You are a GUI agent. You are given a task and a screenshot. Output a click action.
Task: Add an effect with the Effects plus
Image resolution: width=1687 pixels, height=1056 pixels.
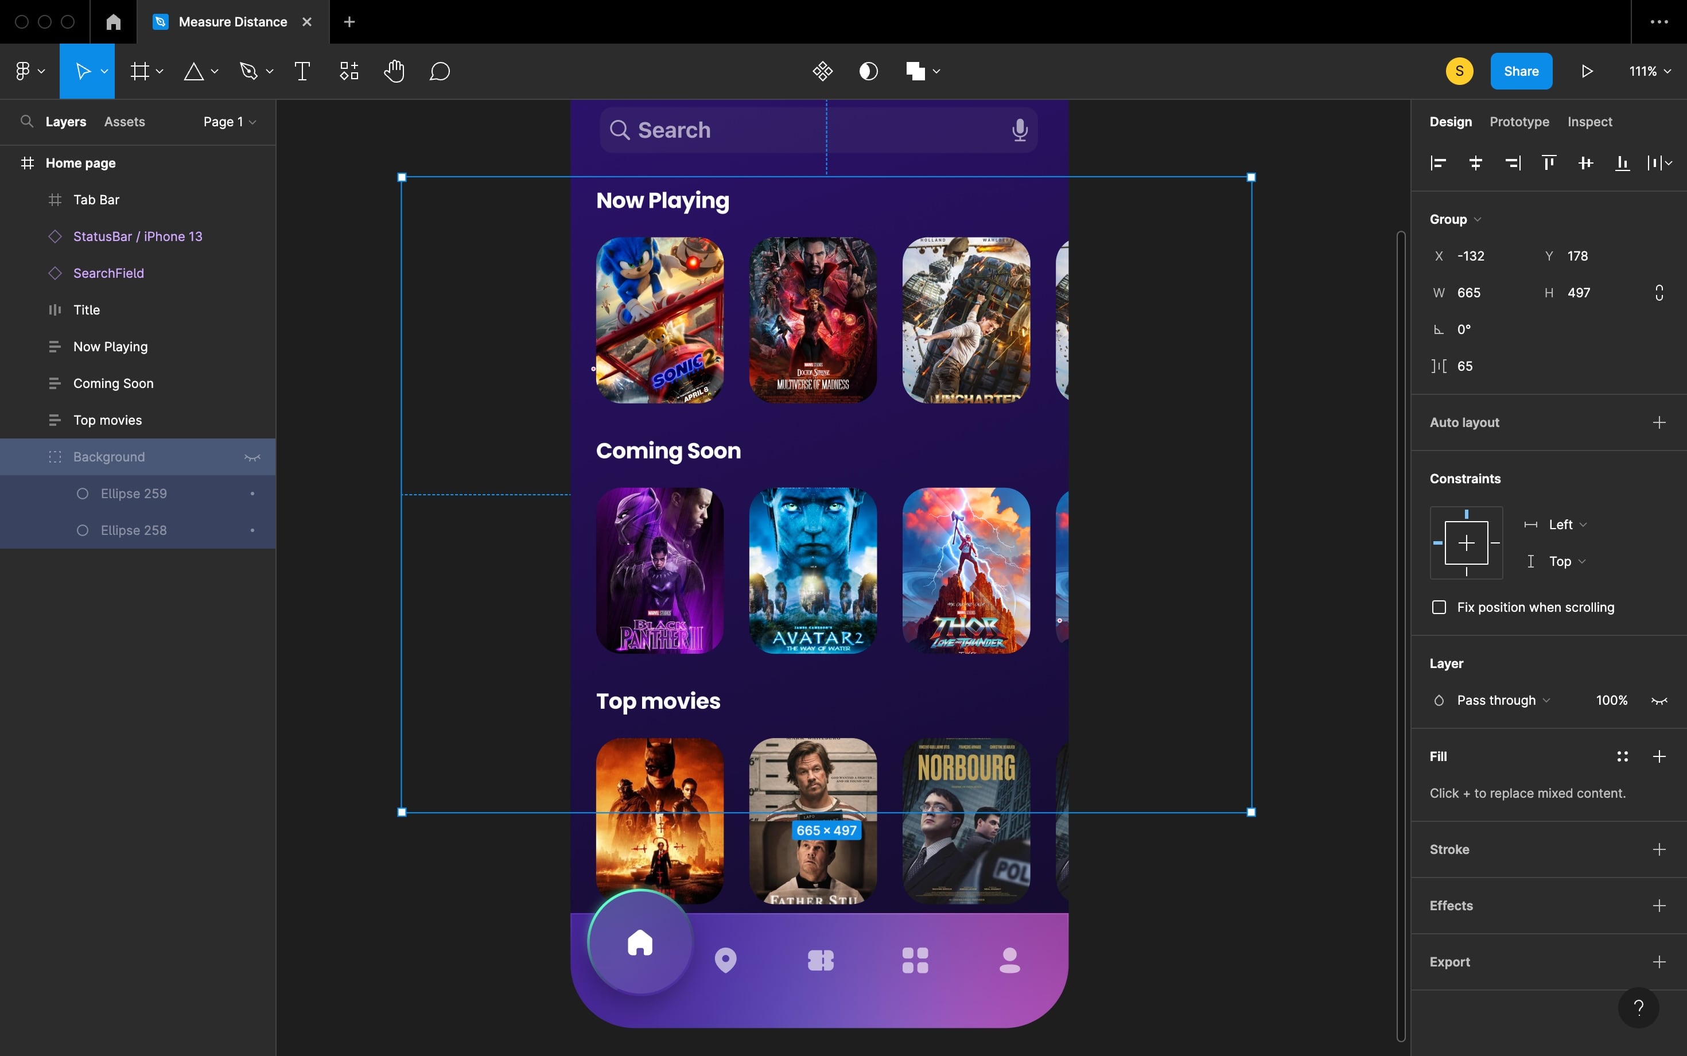click(1659, 906)
